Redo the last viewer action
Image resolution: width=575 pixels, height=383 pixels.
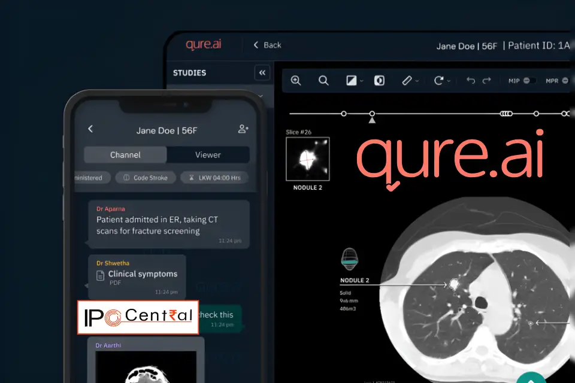tap(486, 80)
